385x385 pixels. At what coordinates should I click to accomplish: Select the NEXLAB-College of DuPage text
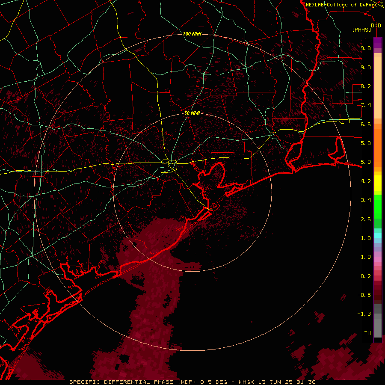342,5
